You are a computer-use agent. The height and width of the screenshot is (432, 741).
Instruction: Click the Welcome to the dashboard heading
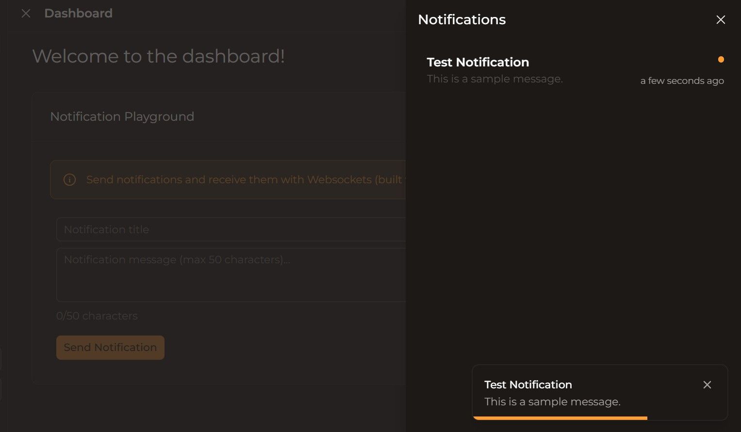(159, 56)
